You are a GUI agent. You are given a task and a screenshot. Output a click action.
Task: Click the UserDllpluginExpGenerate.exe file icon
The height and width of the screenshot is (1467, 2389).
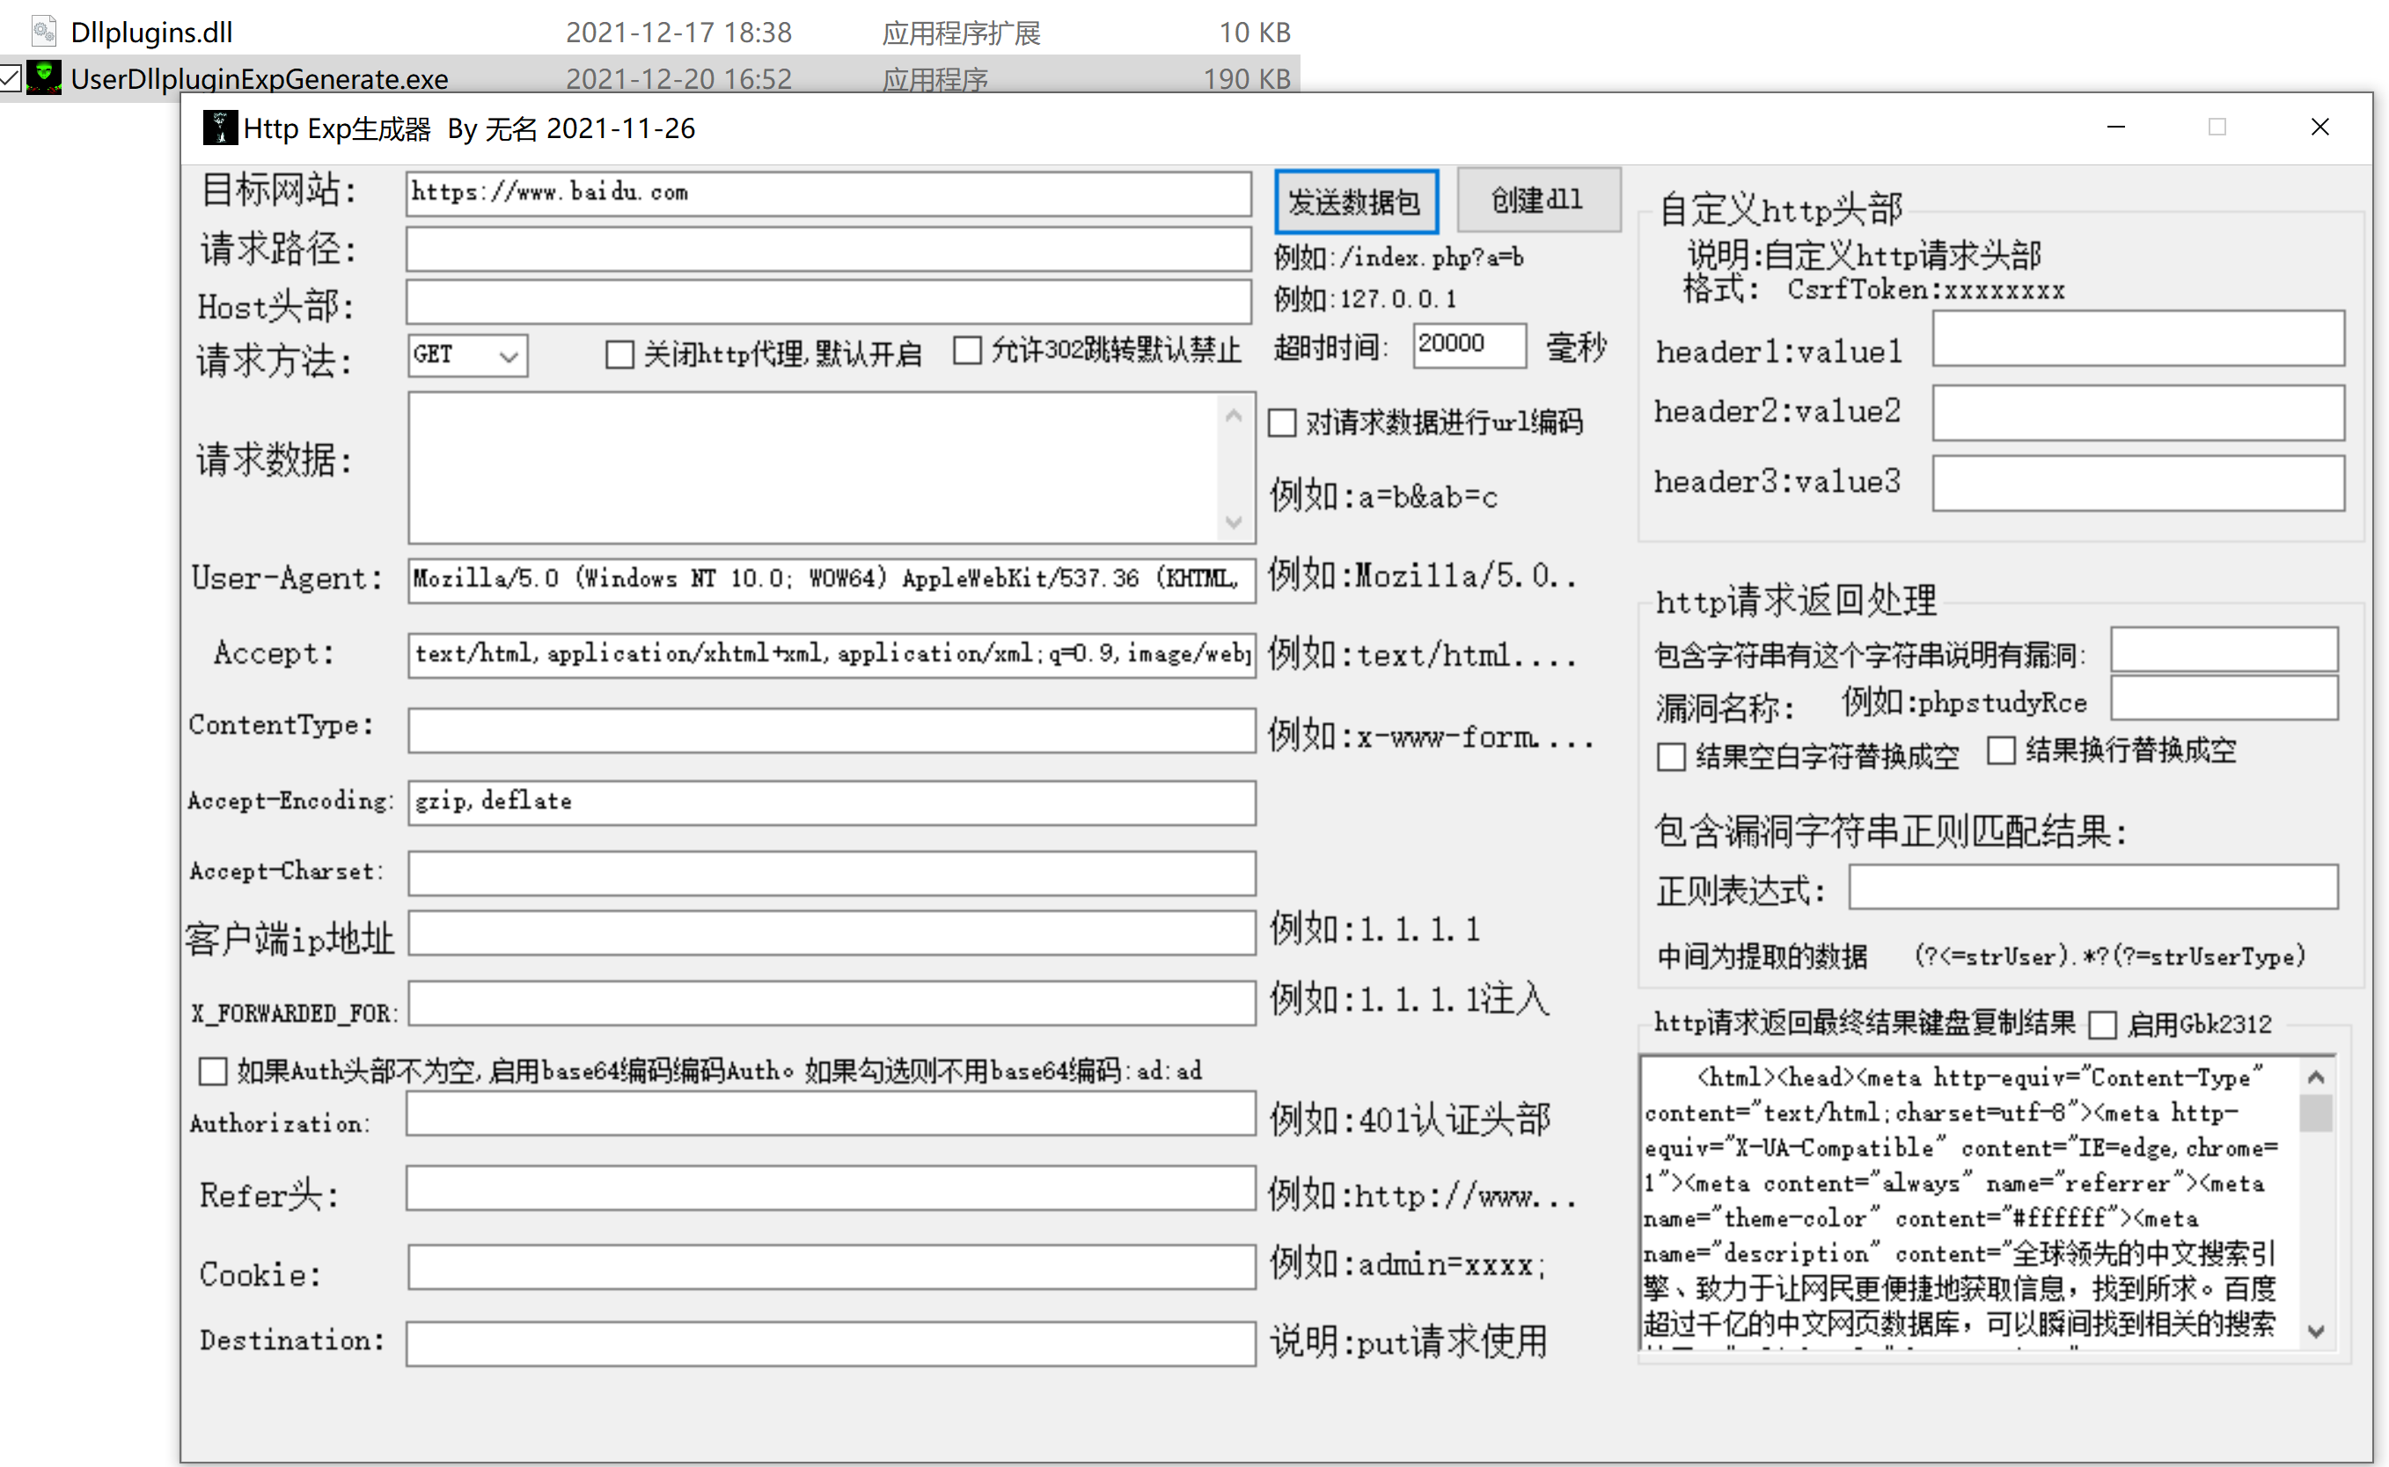tap(44, 77)
